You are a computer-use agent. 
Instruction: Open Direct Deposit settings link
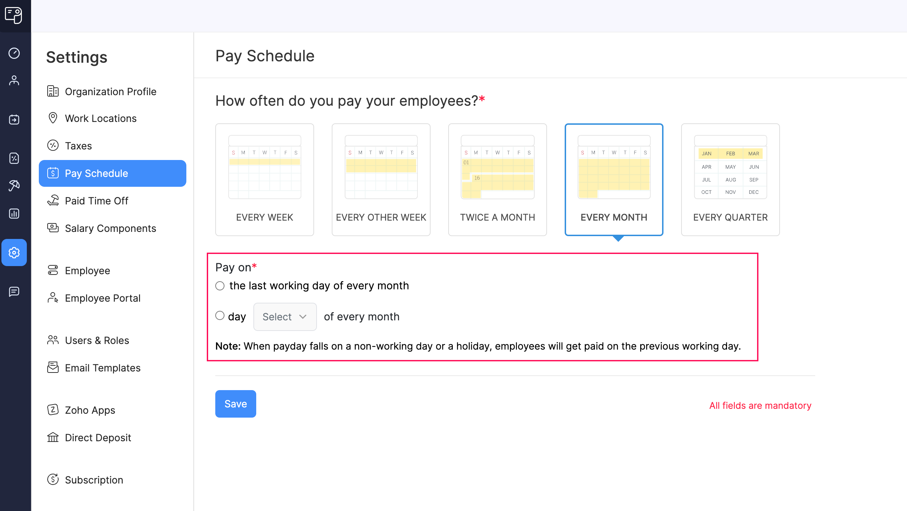(98, 438)
